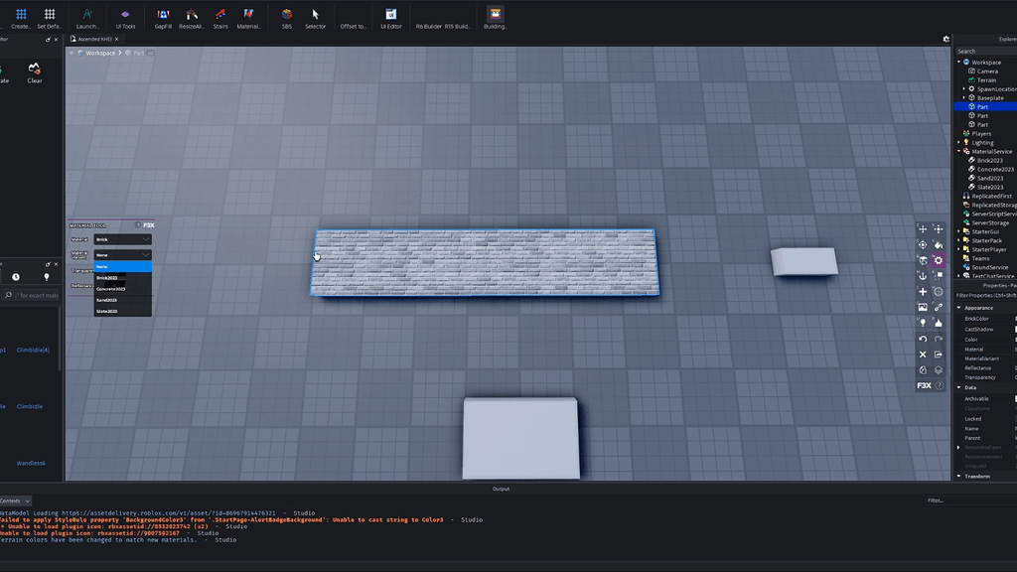
Task: Collapse the Appearance properties section
Action: coord(958,308)
